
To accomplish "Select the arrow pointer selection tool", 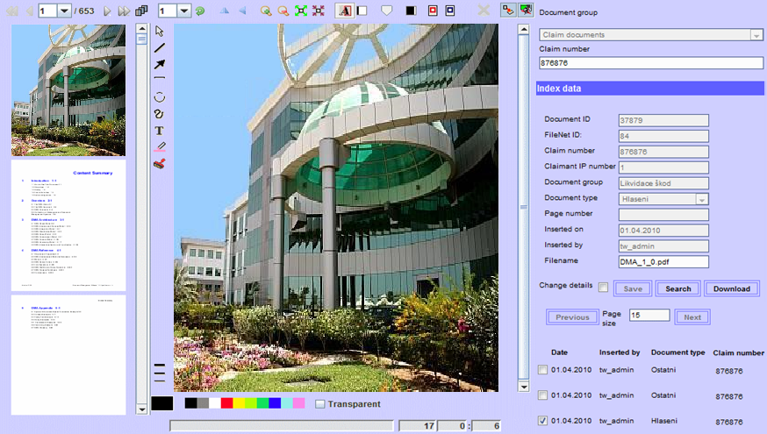I will coord(160,31).
